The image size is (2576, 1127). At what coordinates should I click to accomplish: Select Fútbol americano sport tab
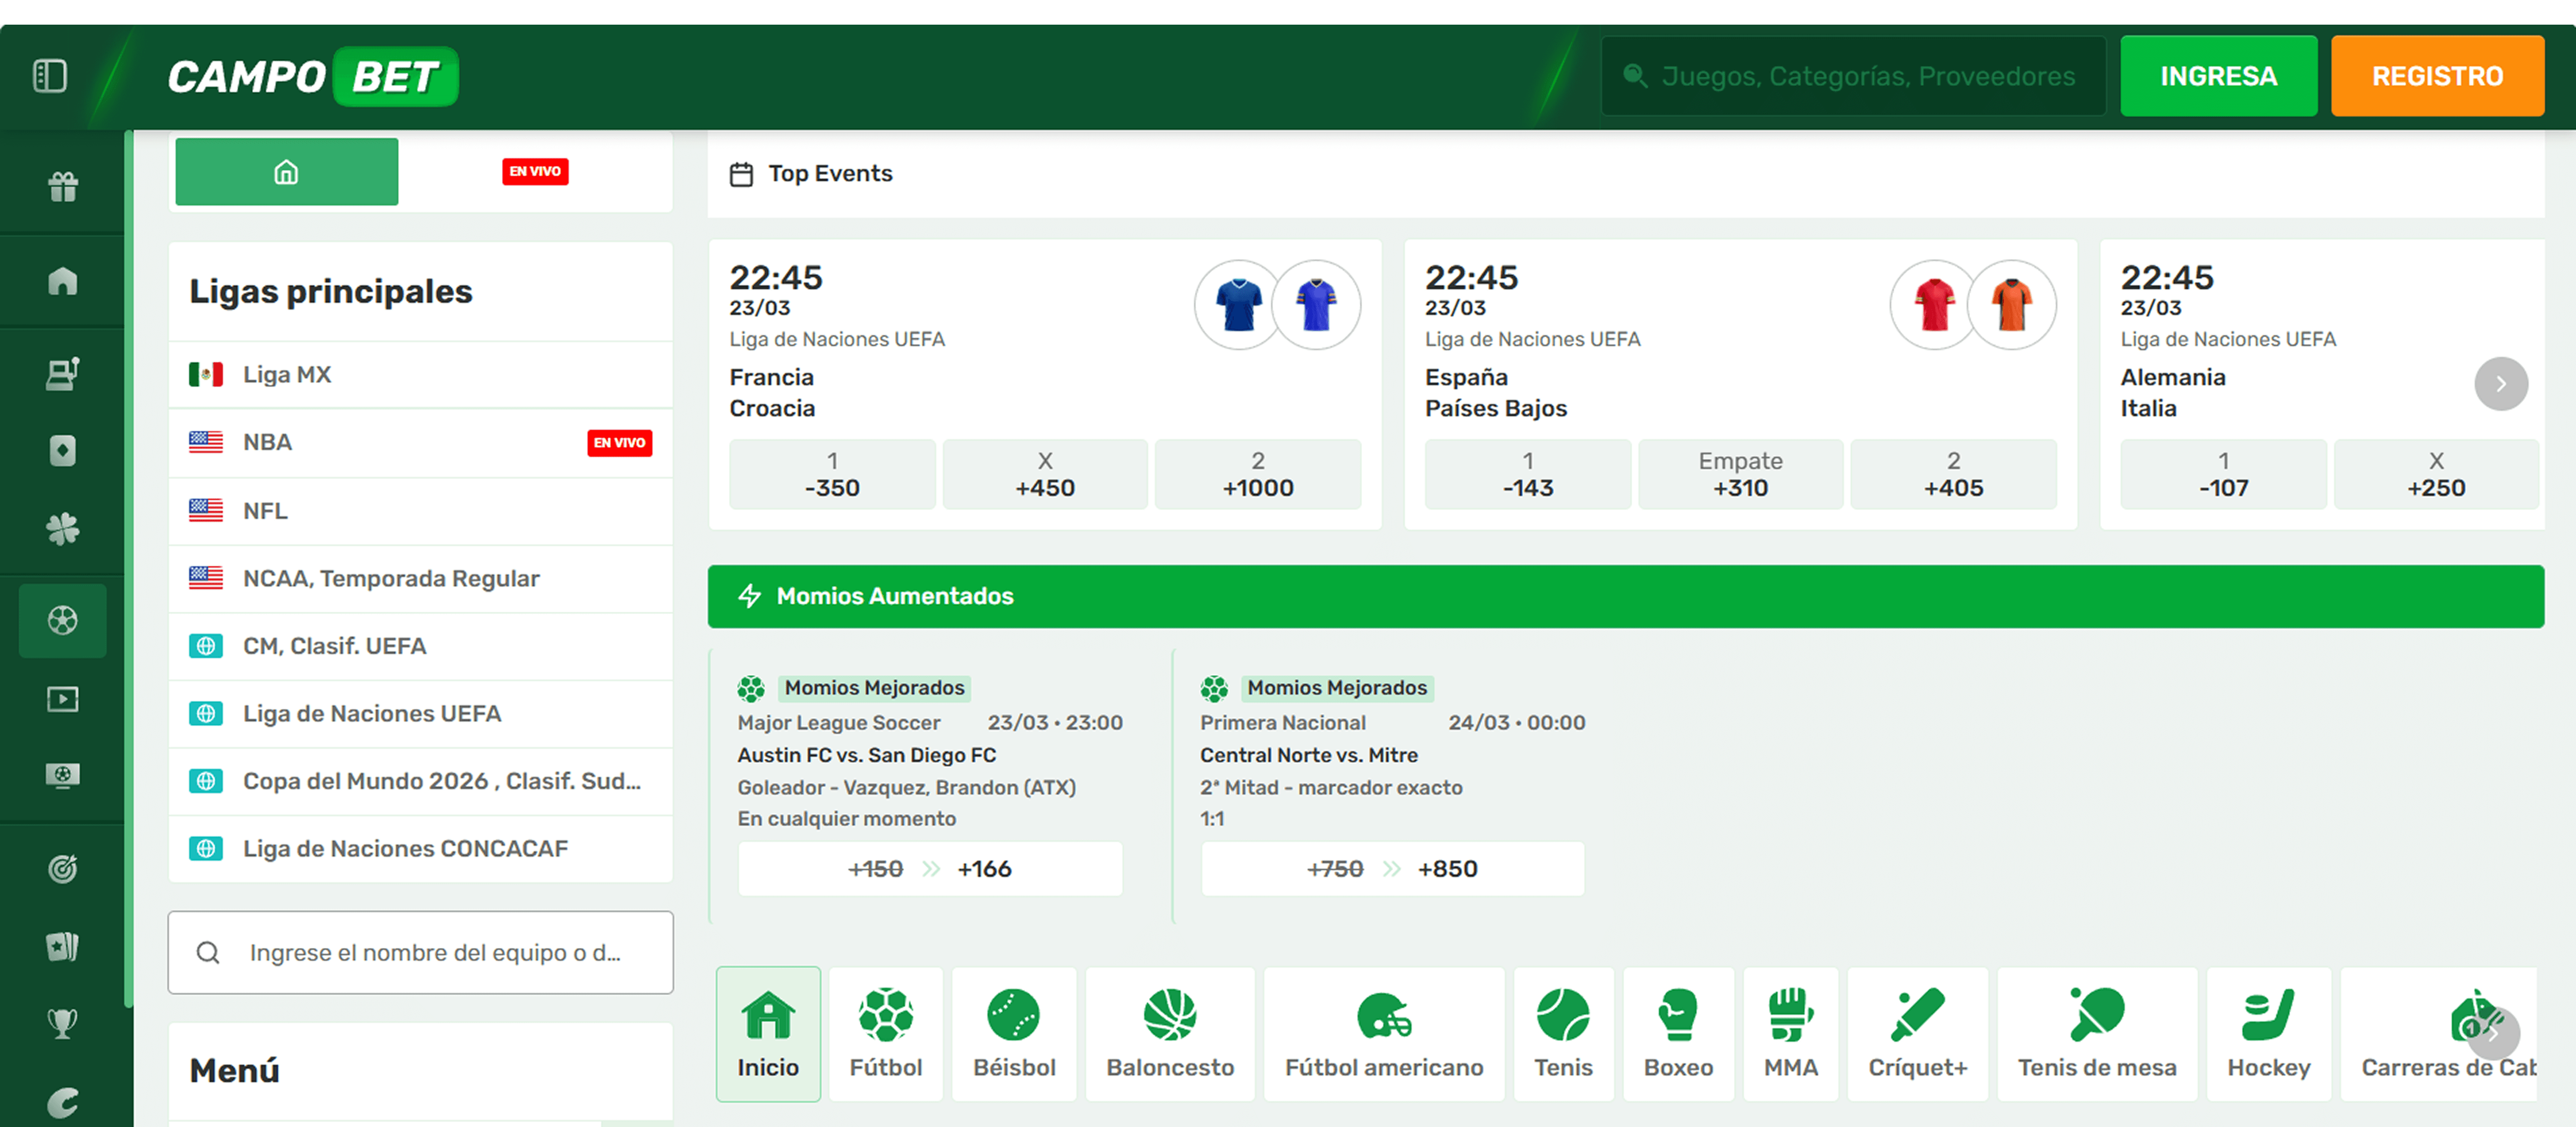point(1384,1034)
